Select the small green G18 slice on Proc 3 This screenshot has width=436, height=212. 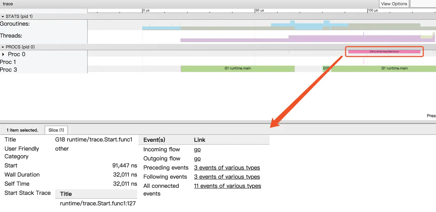pyautogui.click(x=326, y=68)
